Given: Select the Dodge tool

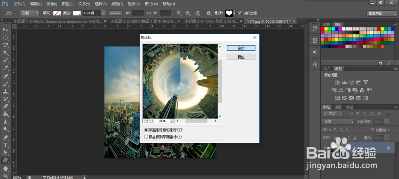Looking at the screenshot, I should pyautogui.click(x=5, y=129).
